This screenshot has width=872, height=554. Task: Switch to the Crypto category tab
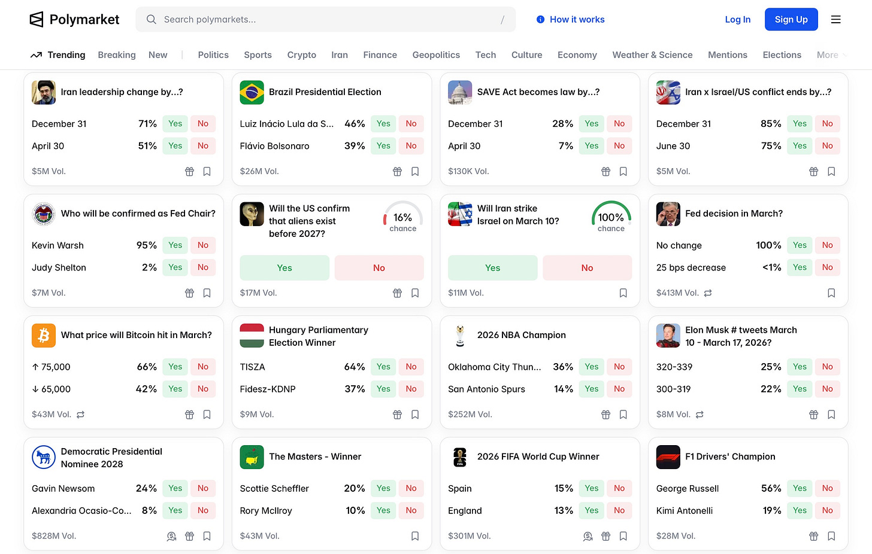301,54
